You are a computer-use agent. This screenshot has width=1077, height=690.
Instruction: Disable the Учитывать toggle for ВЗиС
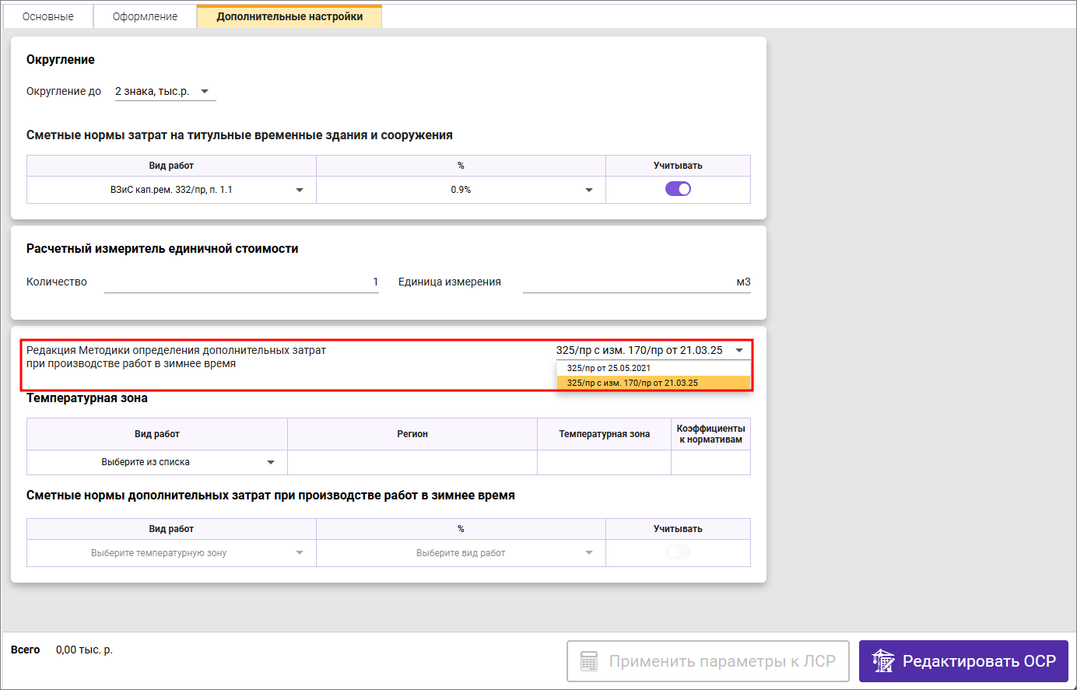[x=678, y=189]
